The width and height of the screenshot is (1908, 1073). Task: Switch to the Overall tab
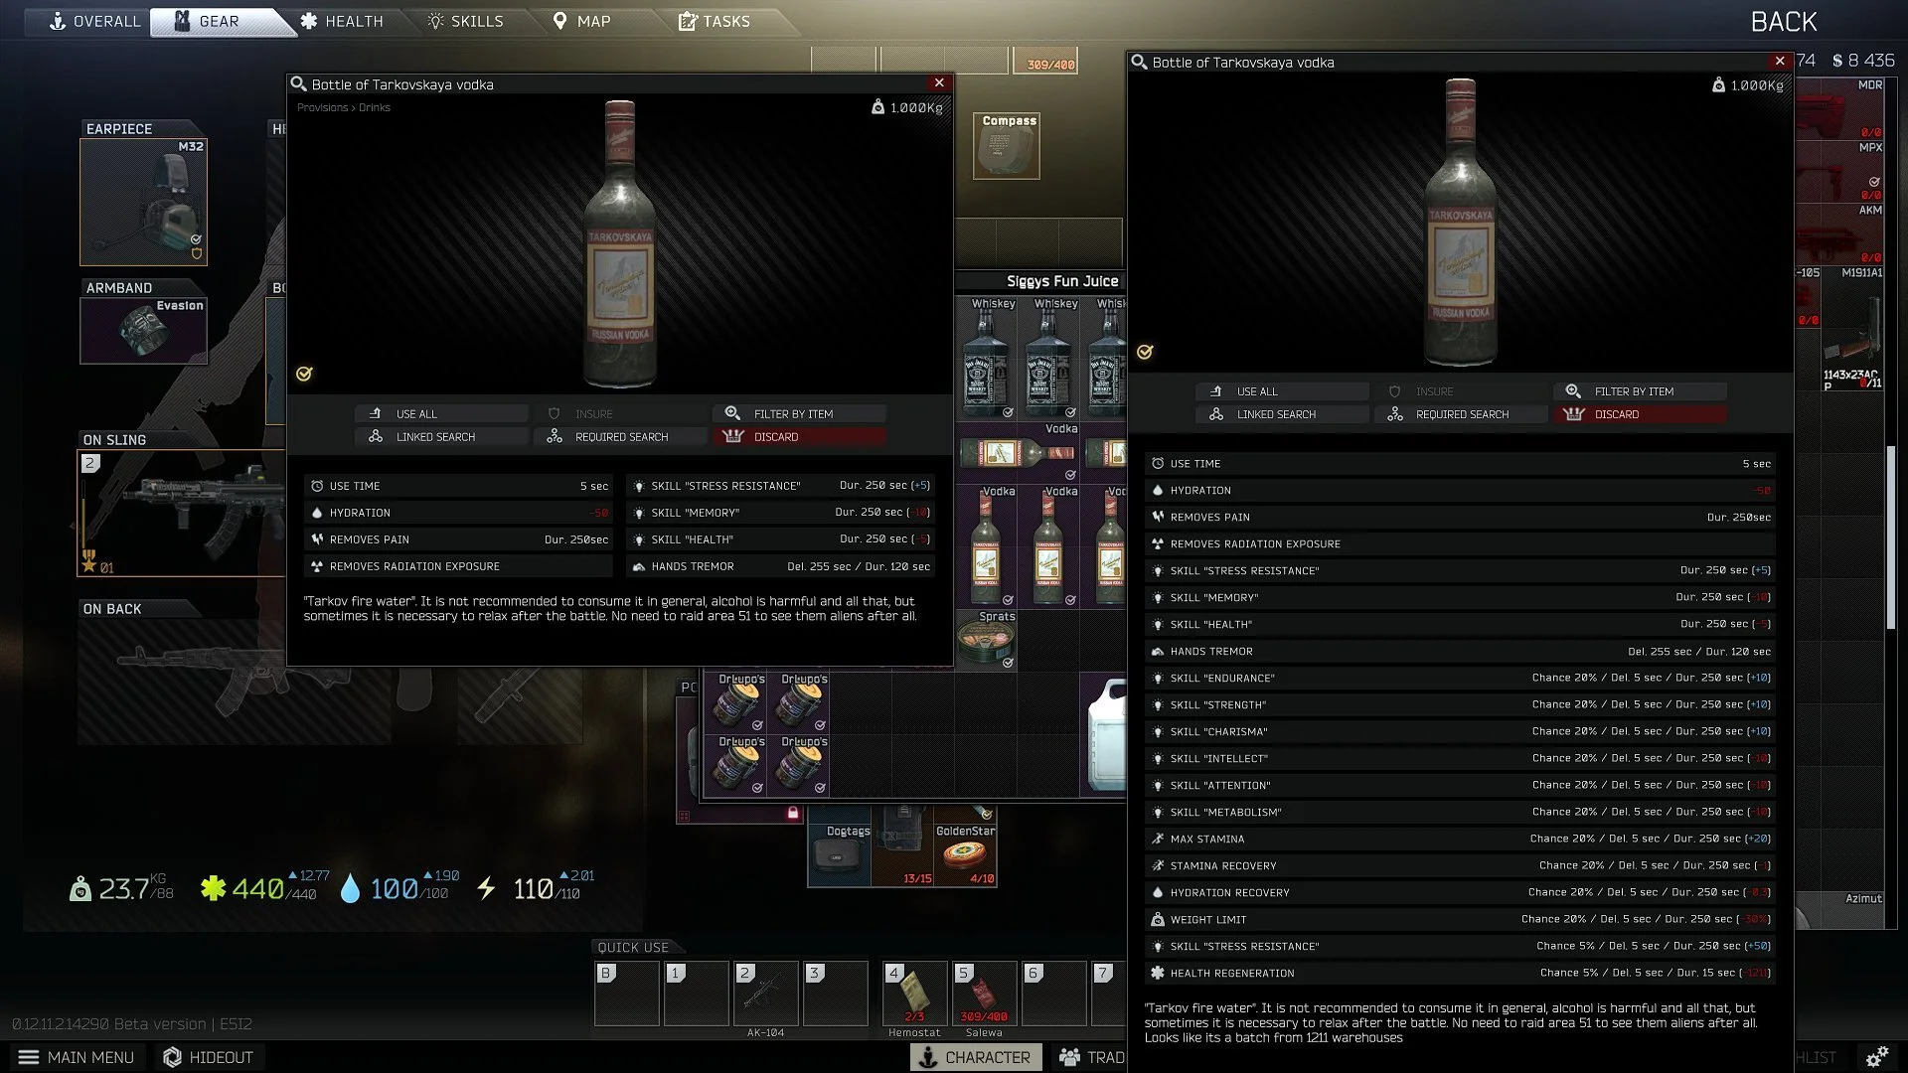click(x=95, y=21)
